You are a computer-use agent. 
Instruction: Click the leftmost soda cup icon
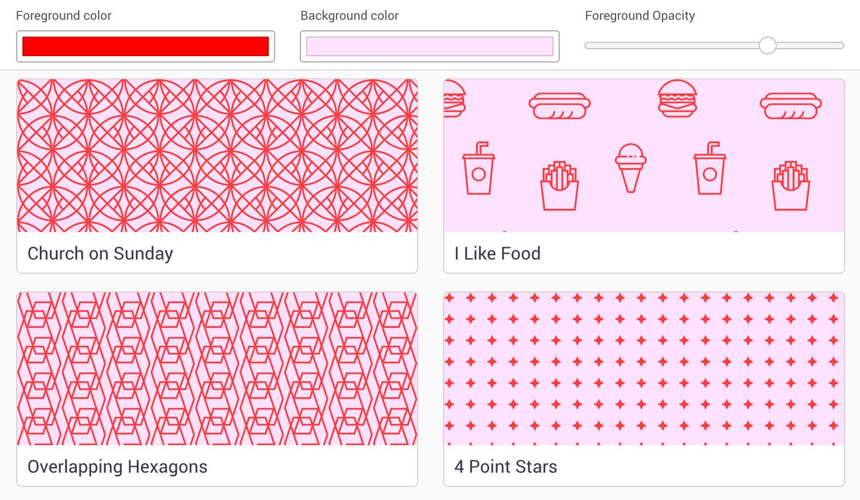[479, 168]
